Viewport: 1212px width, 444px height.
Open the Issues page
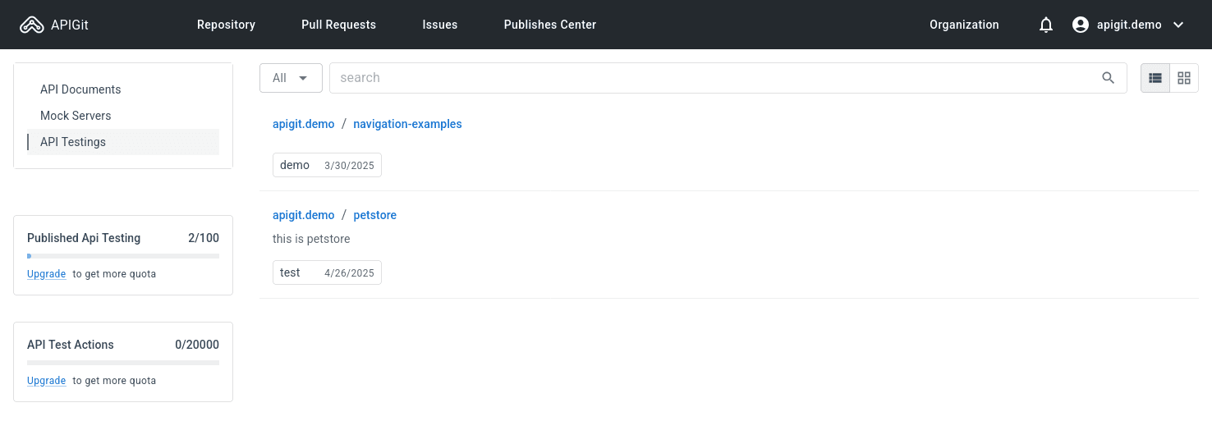click(440, 25)
